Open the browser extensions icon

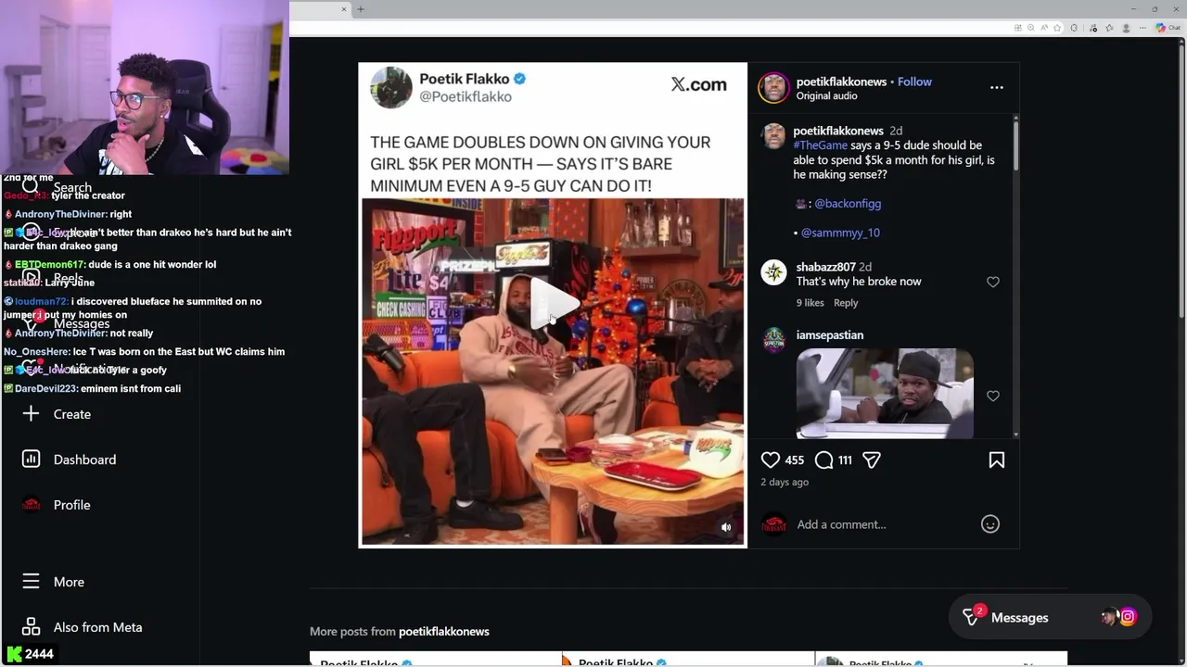(1074, 28)
